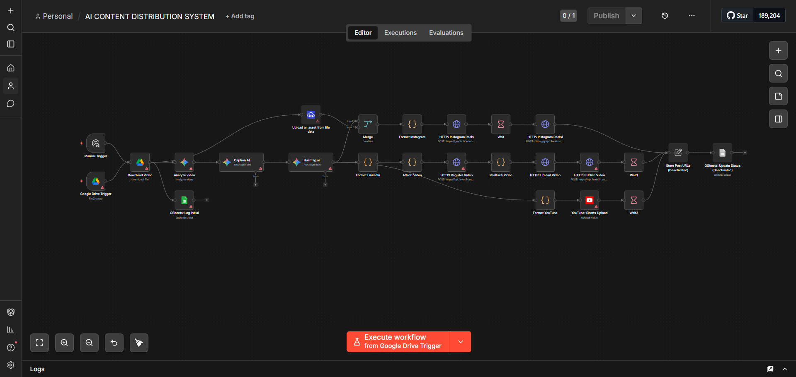Open the Reattach Video node
Viewport: 796px width, 377px height.
pyautogui.click(x=501, y=162)
